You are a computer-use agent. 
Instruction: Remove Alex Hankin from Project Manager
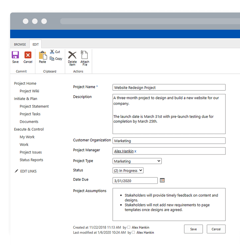[x=135, y=151]
